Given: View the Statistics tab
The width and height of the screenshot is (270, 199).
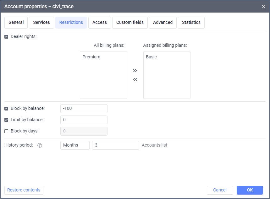Looking at the screenshot, I should [x=191, y=23].
